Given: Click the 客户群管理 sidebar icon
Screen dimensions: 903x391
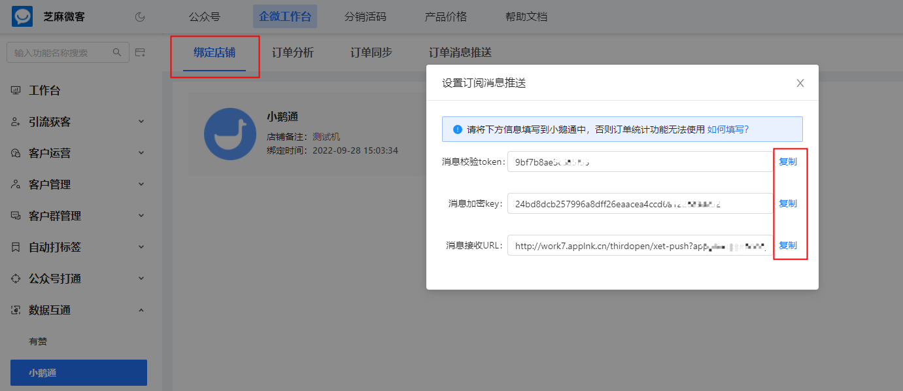Looking at the screenshot, I should pos(16,216).
